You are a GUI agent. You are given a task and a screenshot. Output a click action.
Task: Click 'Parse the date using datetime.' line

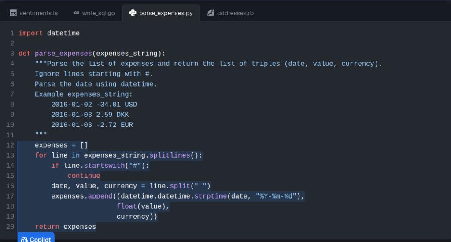96,84
